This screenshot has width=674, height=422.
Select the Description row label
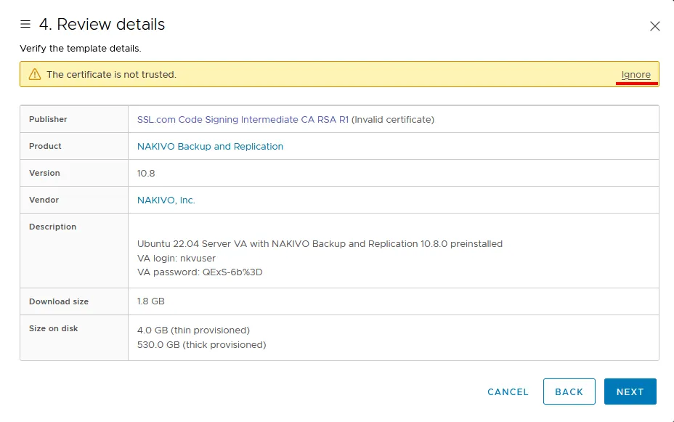click(x=52, y=227)
